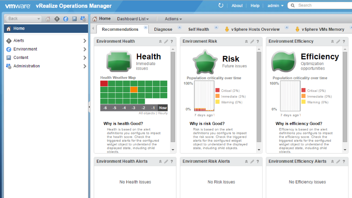
Task: Open help for Environment Efficiency widget
Action: [x=344, y=41]
